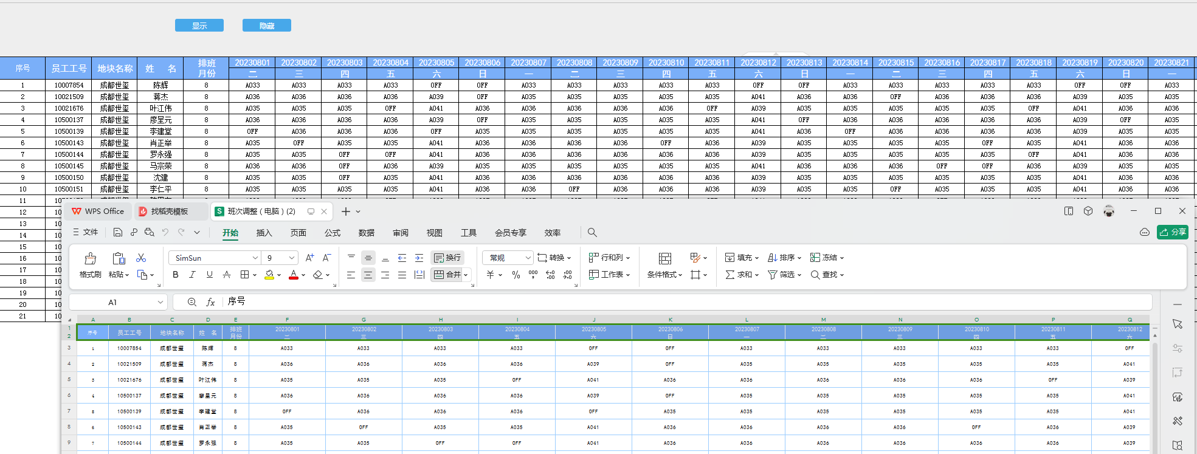Apply strikethrough formatting icon
1197x454 pixels.
[x=227, y=275]
